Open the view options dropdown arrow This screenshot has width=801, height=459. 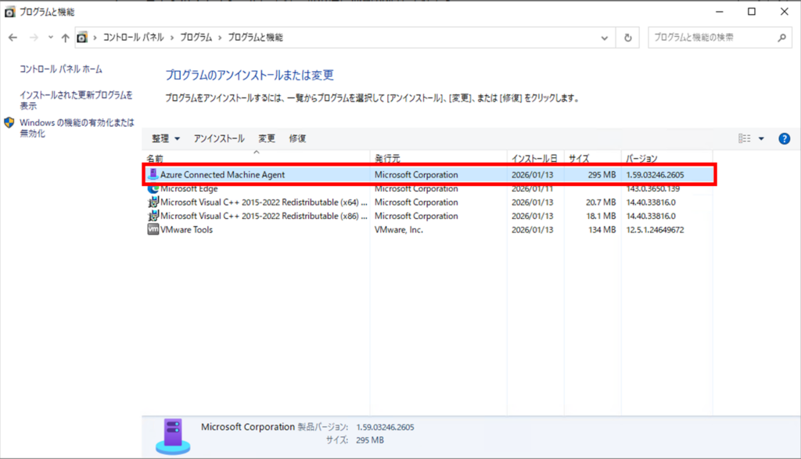[761, 138]
